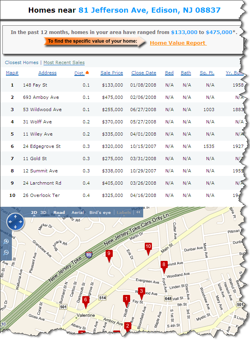Screen dimensions: 250x340
Task: Sort table by Sale Price
Action: click(x=112, y=73)
